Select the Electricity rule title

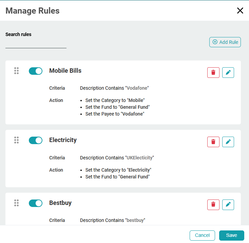click(63, 140)
